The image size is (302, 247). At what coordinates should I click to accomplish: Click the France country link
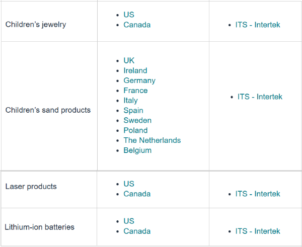(x=135, y=91)
